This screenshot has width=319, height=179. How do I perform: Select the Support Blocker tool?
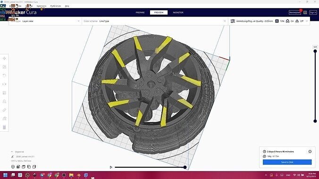click(x=4, y=101)
